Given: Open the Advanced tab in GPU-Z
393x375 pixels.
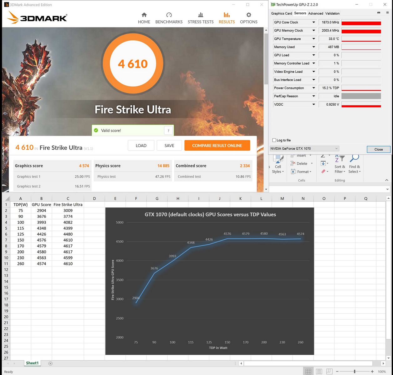Looking at the screenshot, I should [x=315, y=13].
